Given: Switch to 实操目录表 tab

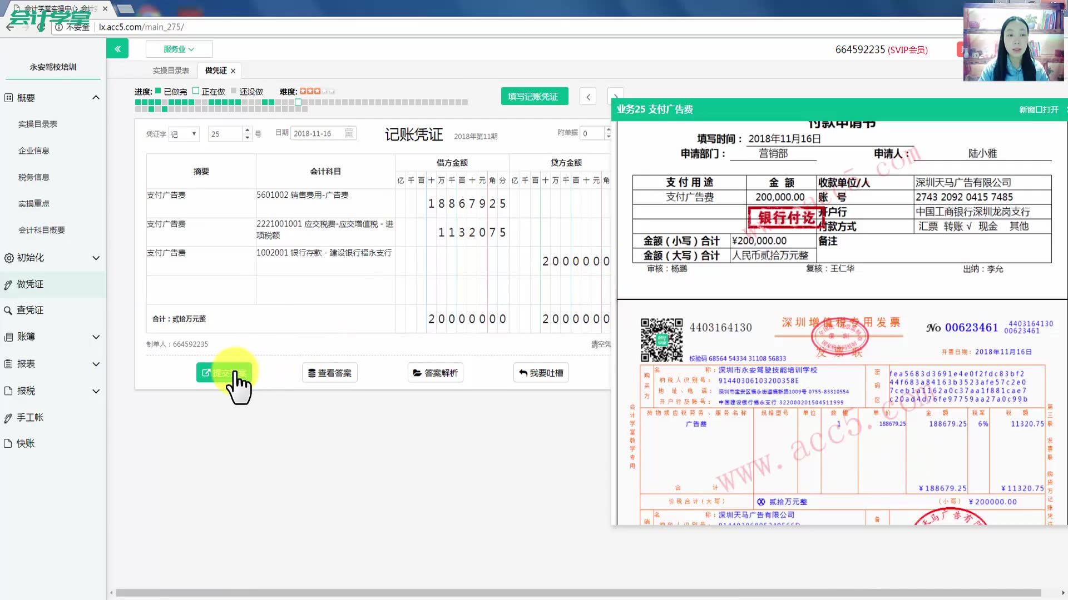Looking at the screenshot, I should (x=171, y=71).
